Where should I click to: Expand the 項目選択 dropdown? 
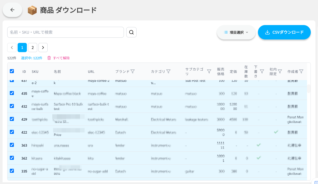pyautogui.click(x=236, y=32)
